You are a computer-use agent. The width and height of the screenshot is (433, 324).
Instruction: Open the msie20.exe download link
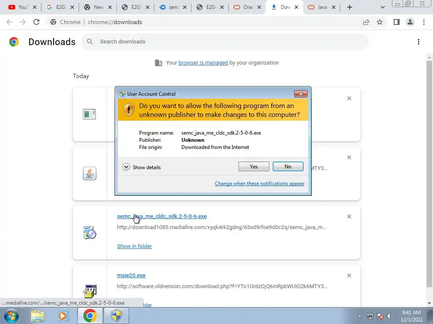tap(131, 275)
